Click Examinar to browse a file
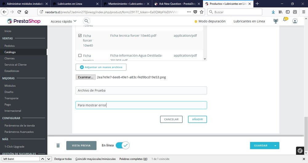308x163 pixels. pyautogui.click(x=86, y=77)
